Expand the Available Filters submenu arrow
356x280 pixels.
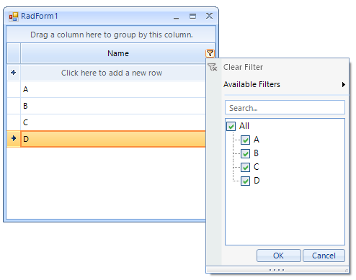344,84
